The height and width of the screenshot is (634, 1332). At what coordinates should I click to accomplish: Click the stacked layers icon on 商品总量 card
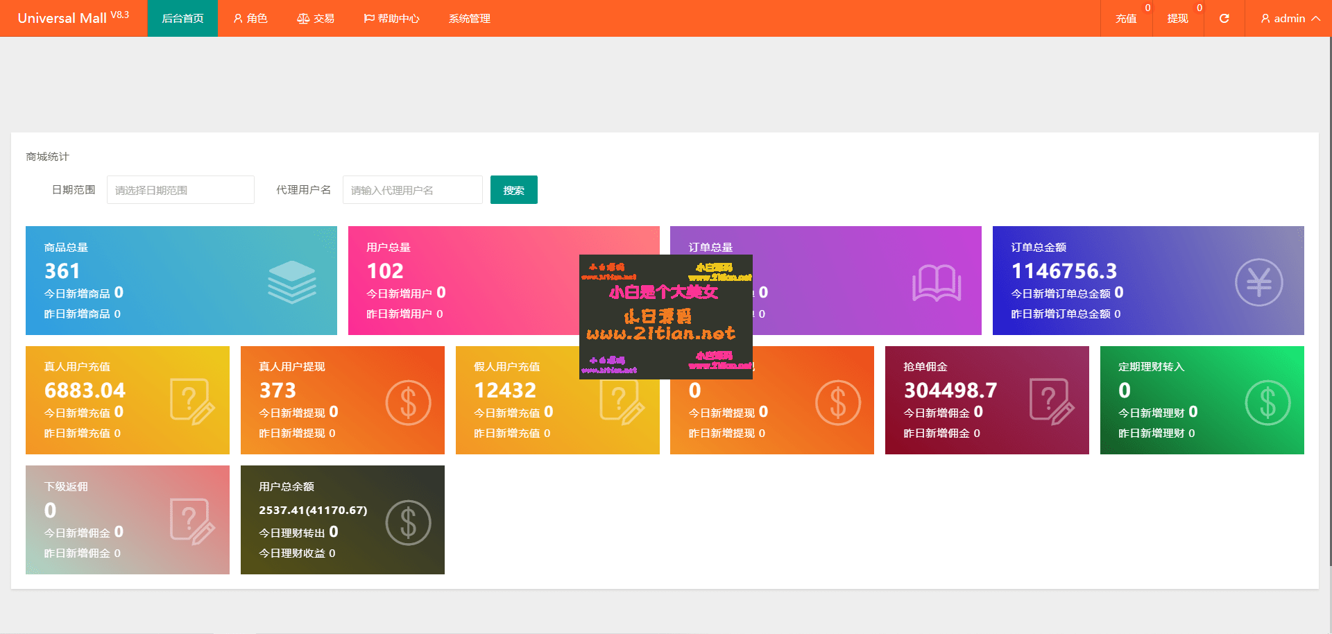click(x=292, y=280)
